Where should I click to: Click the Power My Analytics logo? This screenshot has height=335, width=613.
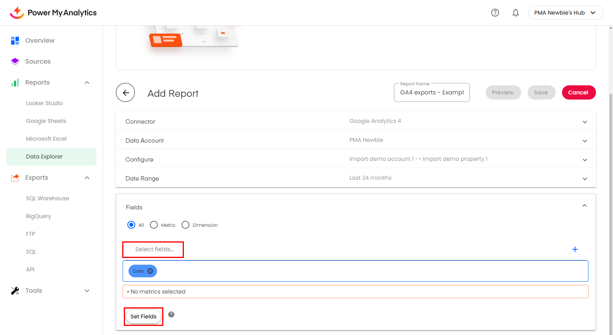[x=53, y=13]
